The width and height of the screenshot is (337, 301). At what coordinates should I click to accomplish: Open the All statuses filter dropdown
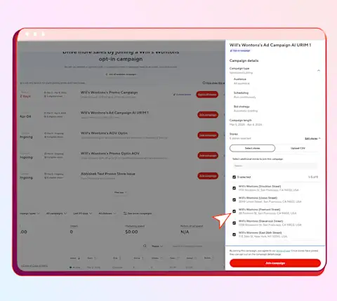[107, 213]
